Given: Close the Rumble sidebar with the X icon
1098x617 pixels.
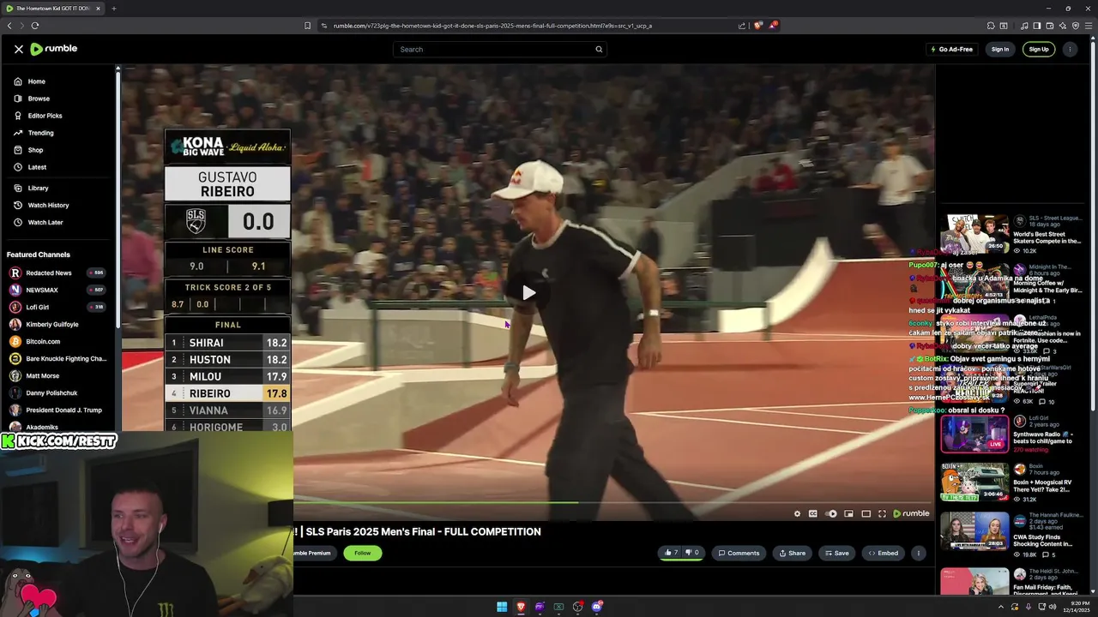Looking at the screenshot, I should pyautogui.click(x=19, y=49).
